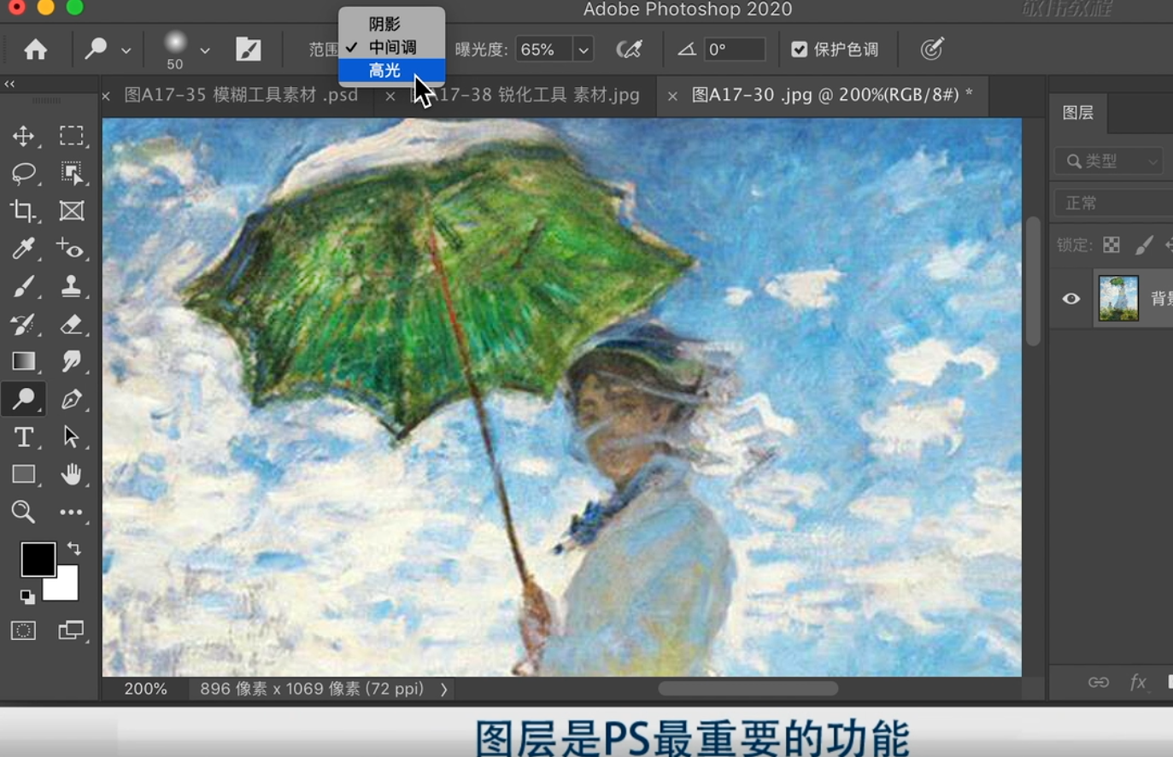
Task: Open the brush settings panel icon
Action: point(249,50)
